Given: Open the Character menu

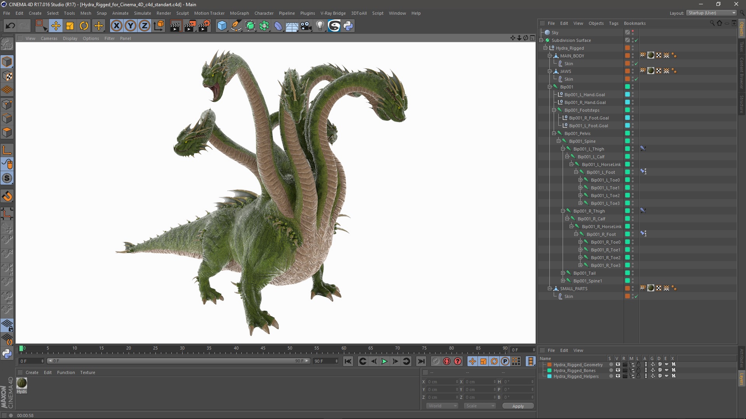Looking at the screenshot, I should tap(264, 13).
